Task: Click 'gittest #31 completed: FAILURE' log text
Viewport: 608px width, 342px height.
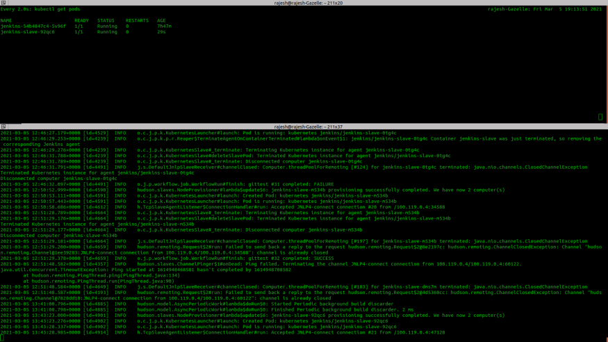Action: pos(291,184)
